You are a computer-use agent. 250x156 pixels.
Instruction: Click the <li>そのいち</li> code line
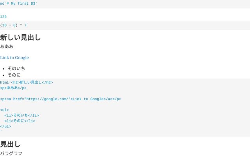coord(22,115)
